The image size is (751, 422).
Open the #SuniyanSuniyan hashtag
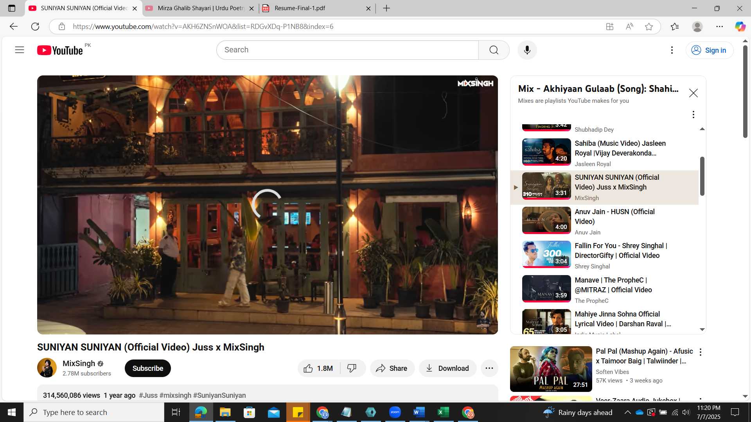219,395
